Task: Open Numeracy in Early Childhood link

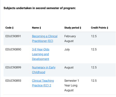Action: point(44,70)
